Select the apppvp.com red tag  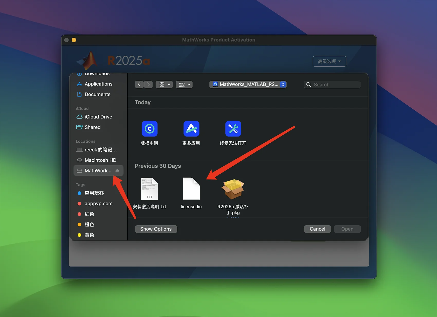(98, 203)
